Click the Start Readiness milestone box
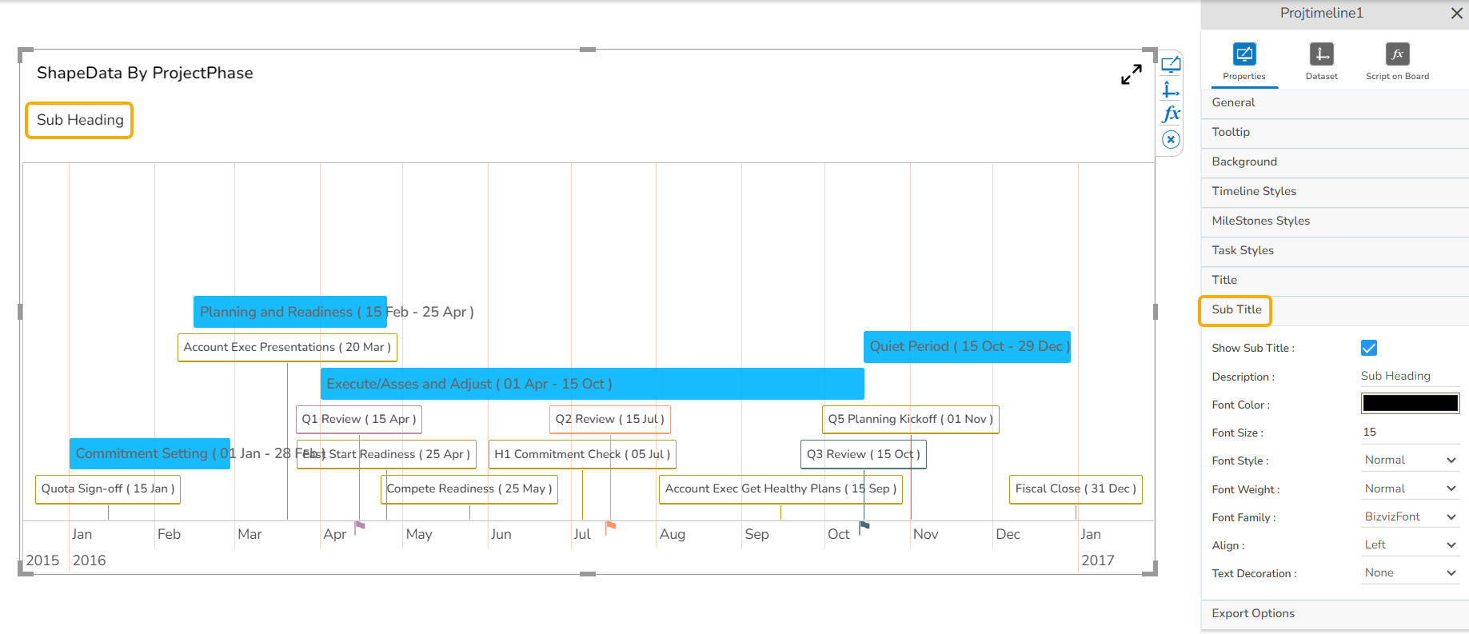The height and width of the screenshot is (634, 1469). [x=386, y=455]
